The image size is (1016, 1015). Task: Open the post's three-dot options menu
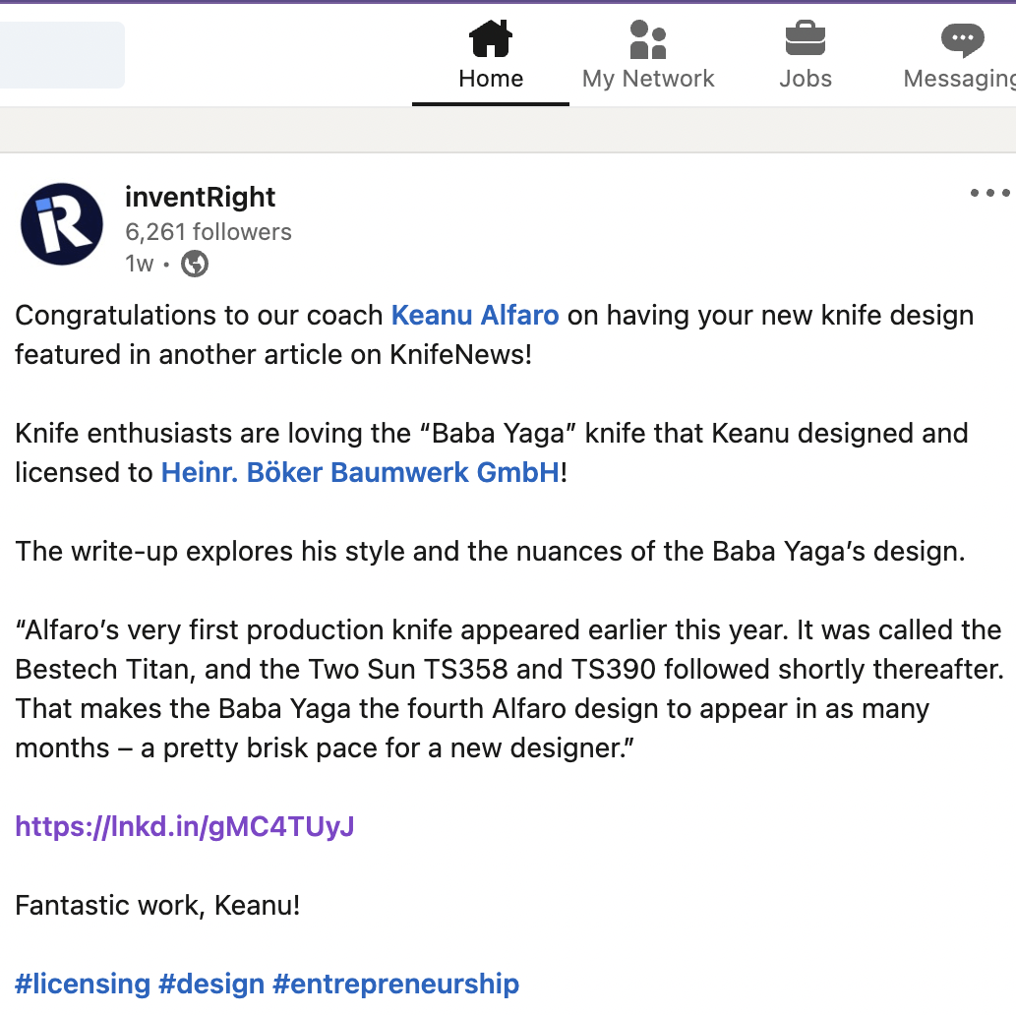coord(990,193)
